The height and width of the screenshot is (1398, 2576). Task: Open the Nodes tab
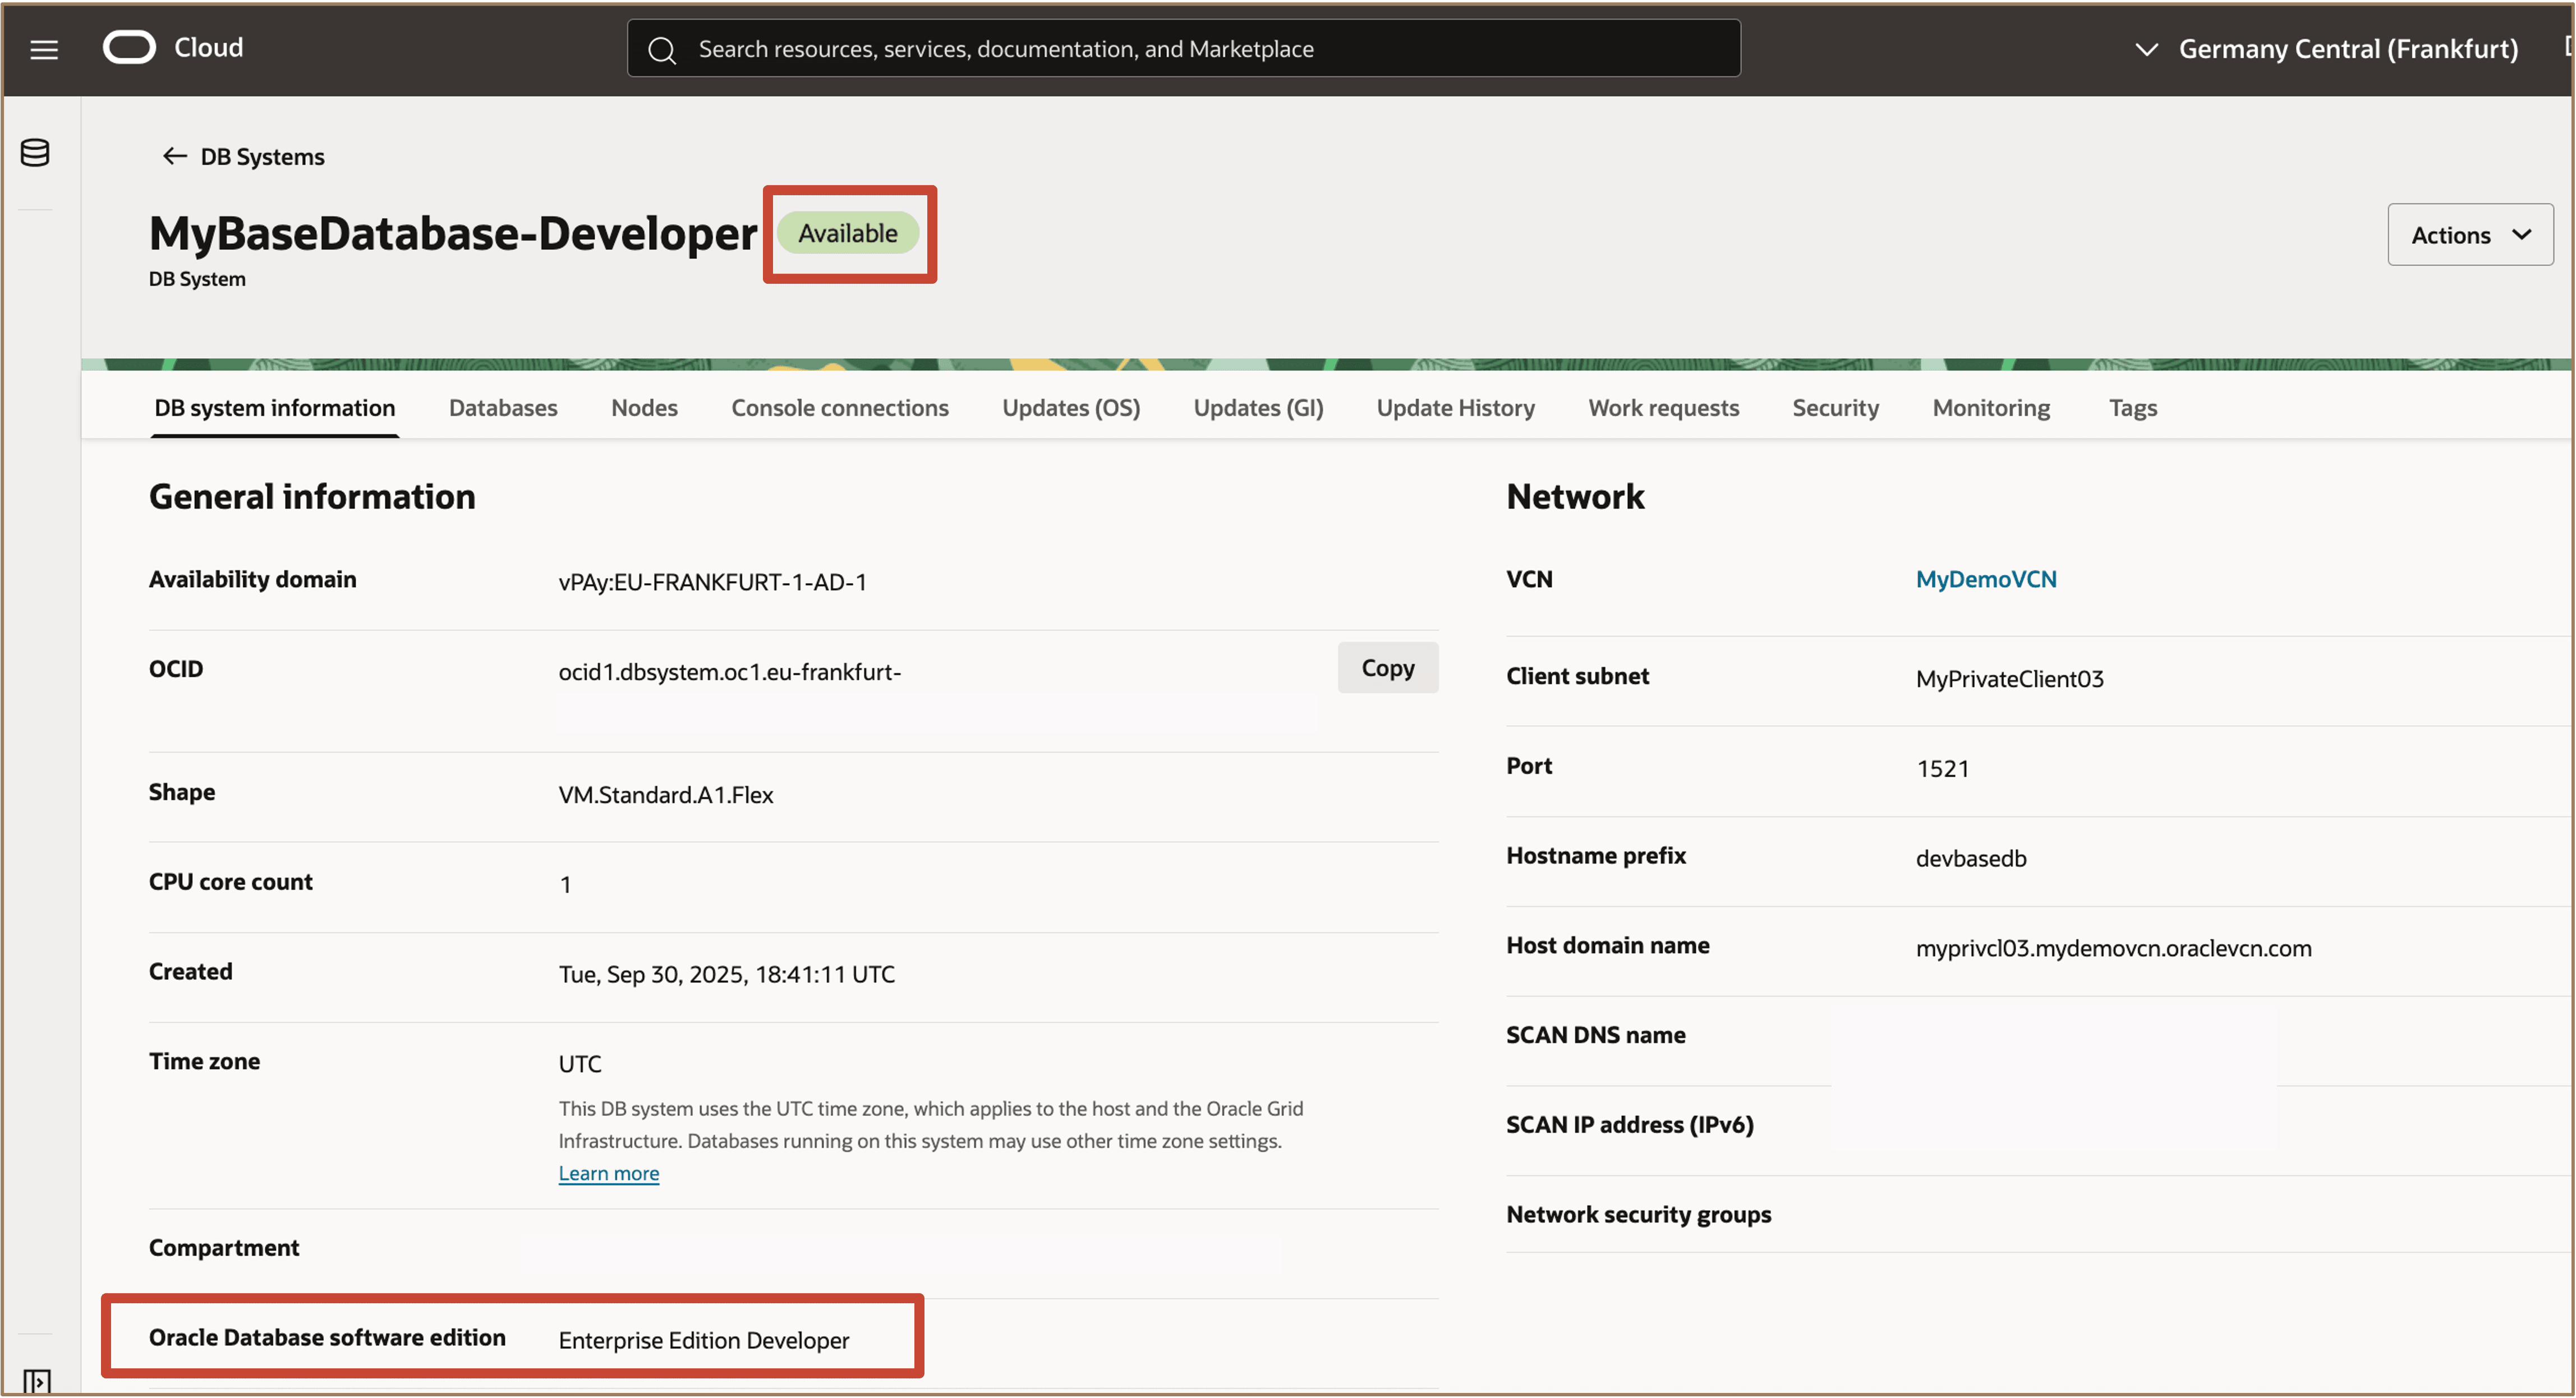pos(644,408)
